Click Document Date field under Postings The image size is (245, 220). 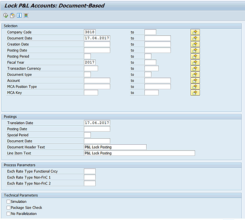click(x=97, y=141)
